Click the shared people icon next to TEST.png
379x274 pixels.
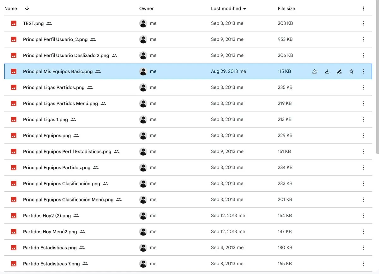[49, 23]
